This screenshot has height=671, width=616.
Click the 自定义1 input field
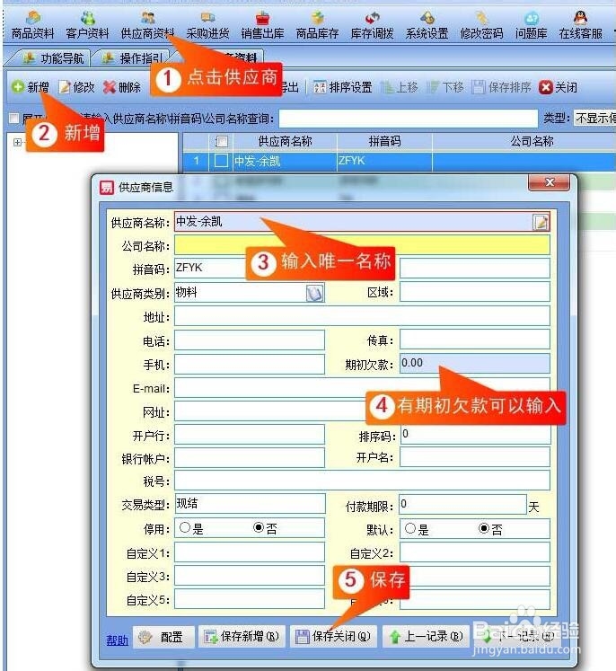pos(250,552)
